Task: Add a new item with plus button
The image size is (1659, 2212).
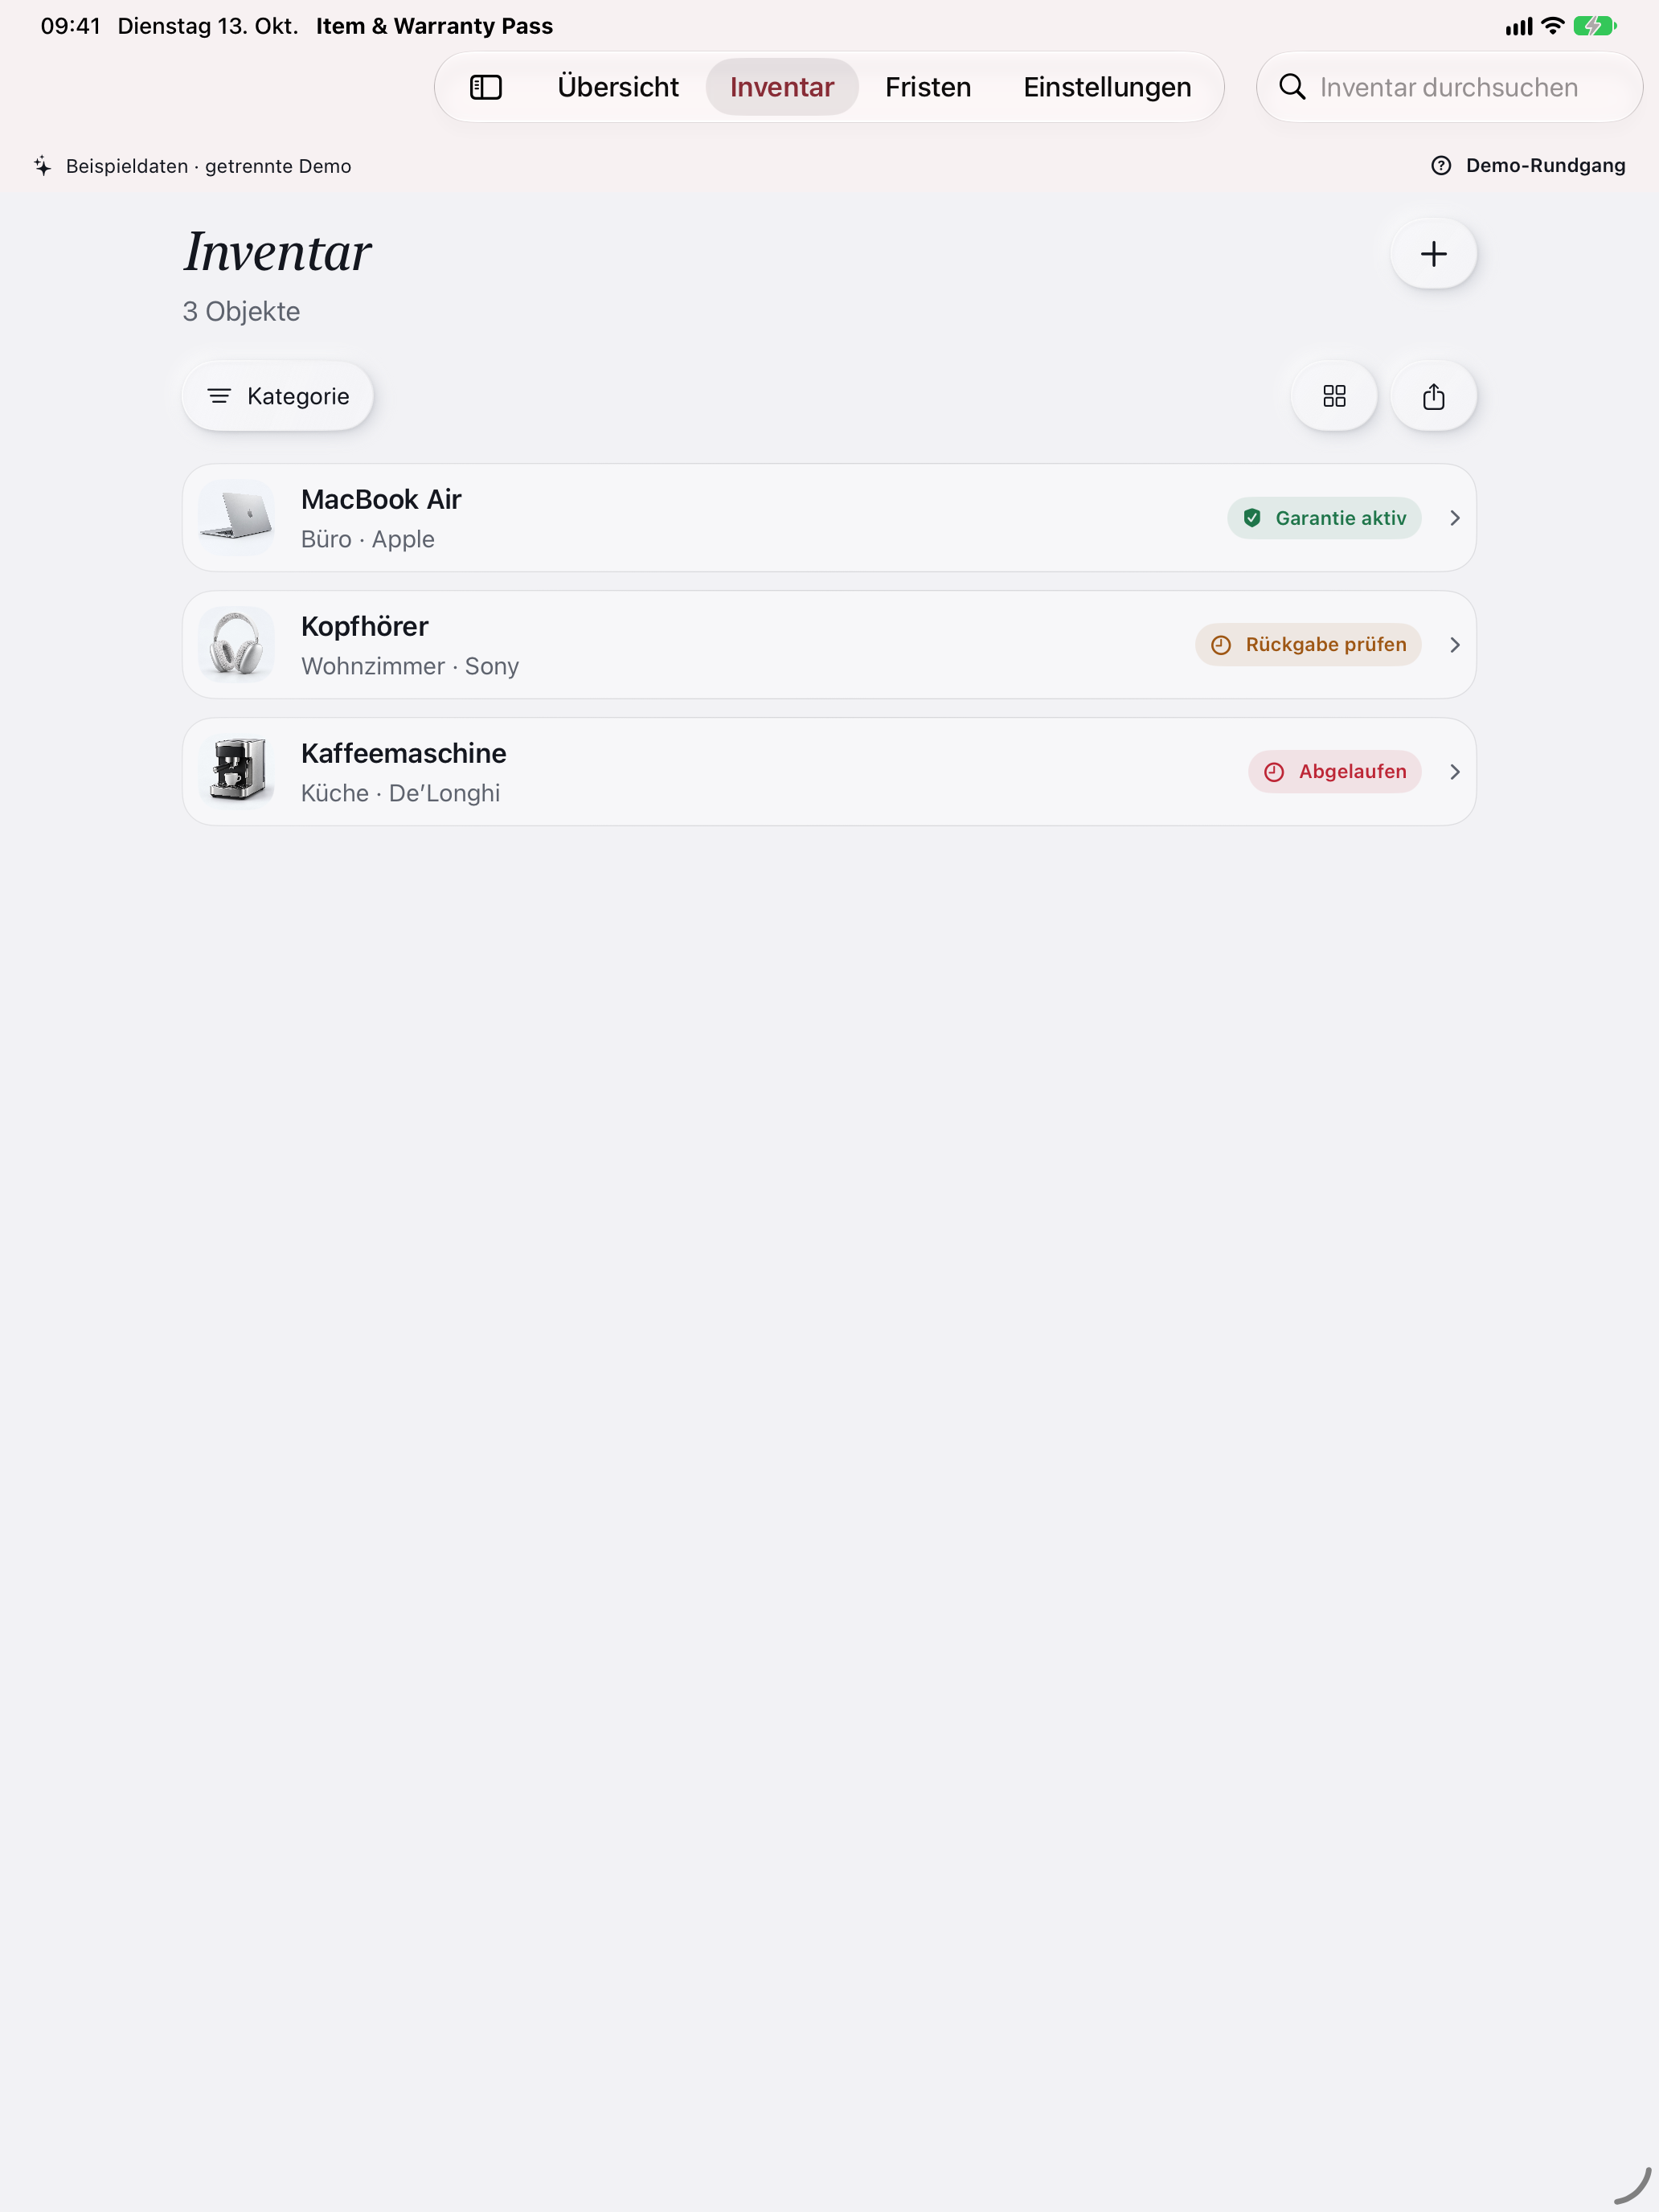Action: click(x=1433, y=254)
